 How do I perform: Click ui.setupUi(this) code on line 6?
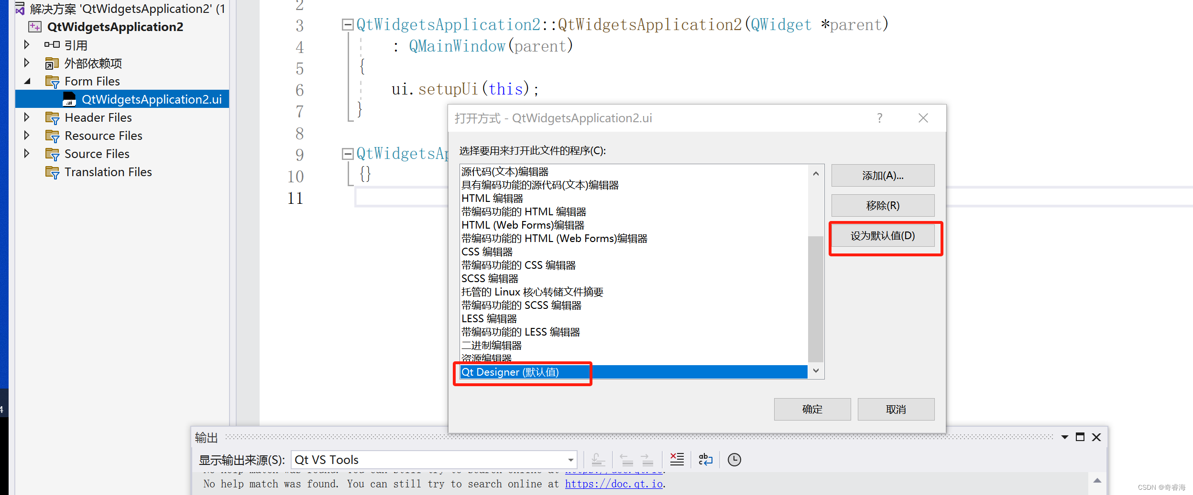click(x=465, y=89)
